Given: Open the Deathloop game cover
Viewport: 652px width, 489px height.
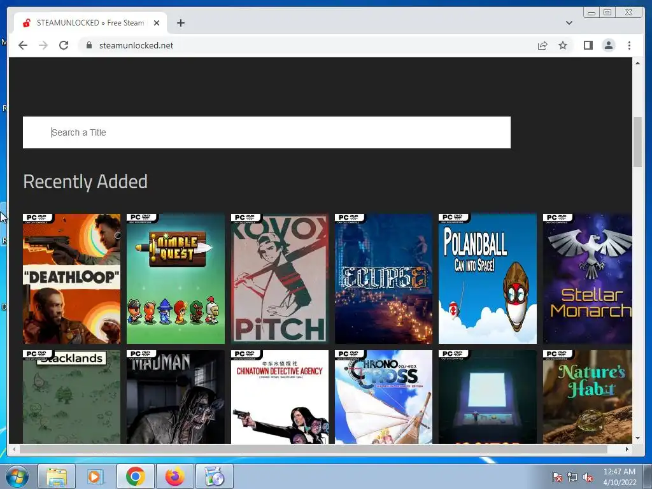Looking at the screenshot, I should click(71, 279).
